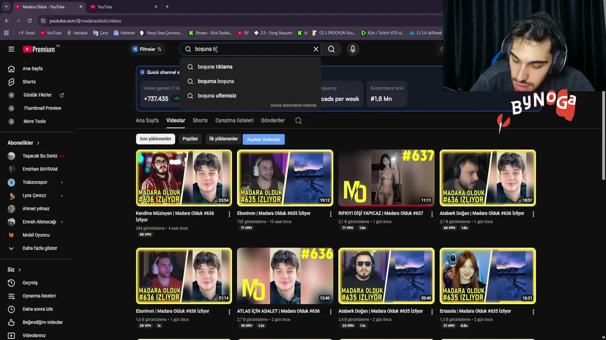Viewport: 606px width, 340px height.
Task: Open options menu for ATLAS İÇİN ADALET video
Action: (x=331, y=312)
